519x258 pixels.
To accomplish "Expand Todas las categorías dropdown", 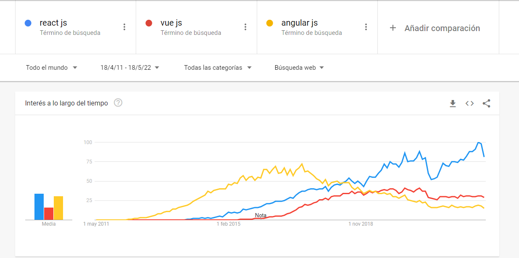I will 218,68.
